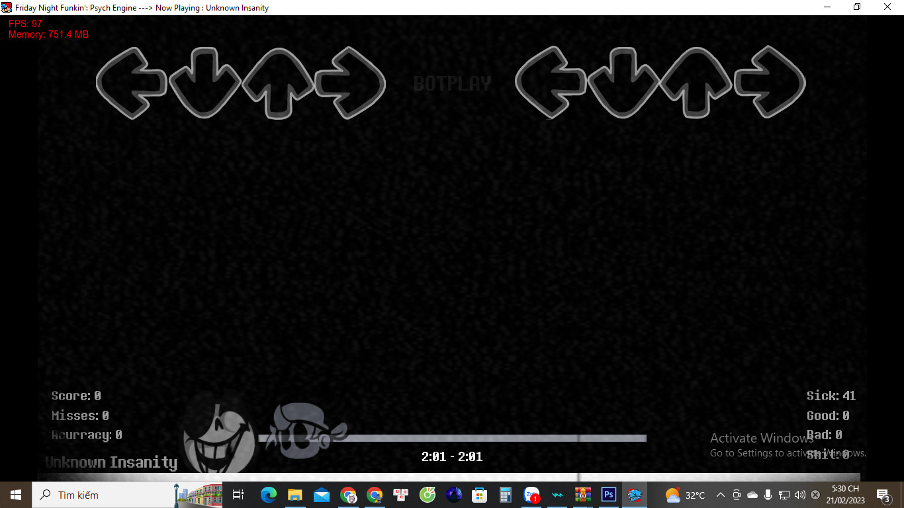The width and height of the screenshot is (904, 508).
Task: Open Adobe Photoshop from the taskbar
Action: pyautogui.click(x=608, y=495)
